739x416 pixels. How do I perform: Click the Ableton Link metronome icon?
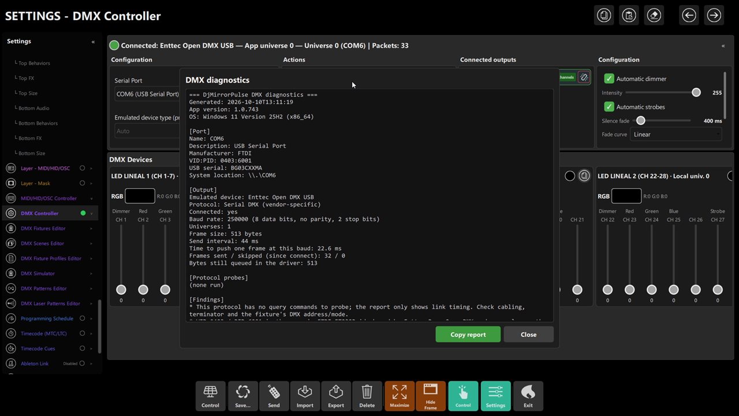pos(10,363)
